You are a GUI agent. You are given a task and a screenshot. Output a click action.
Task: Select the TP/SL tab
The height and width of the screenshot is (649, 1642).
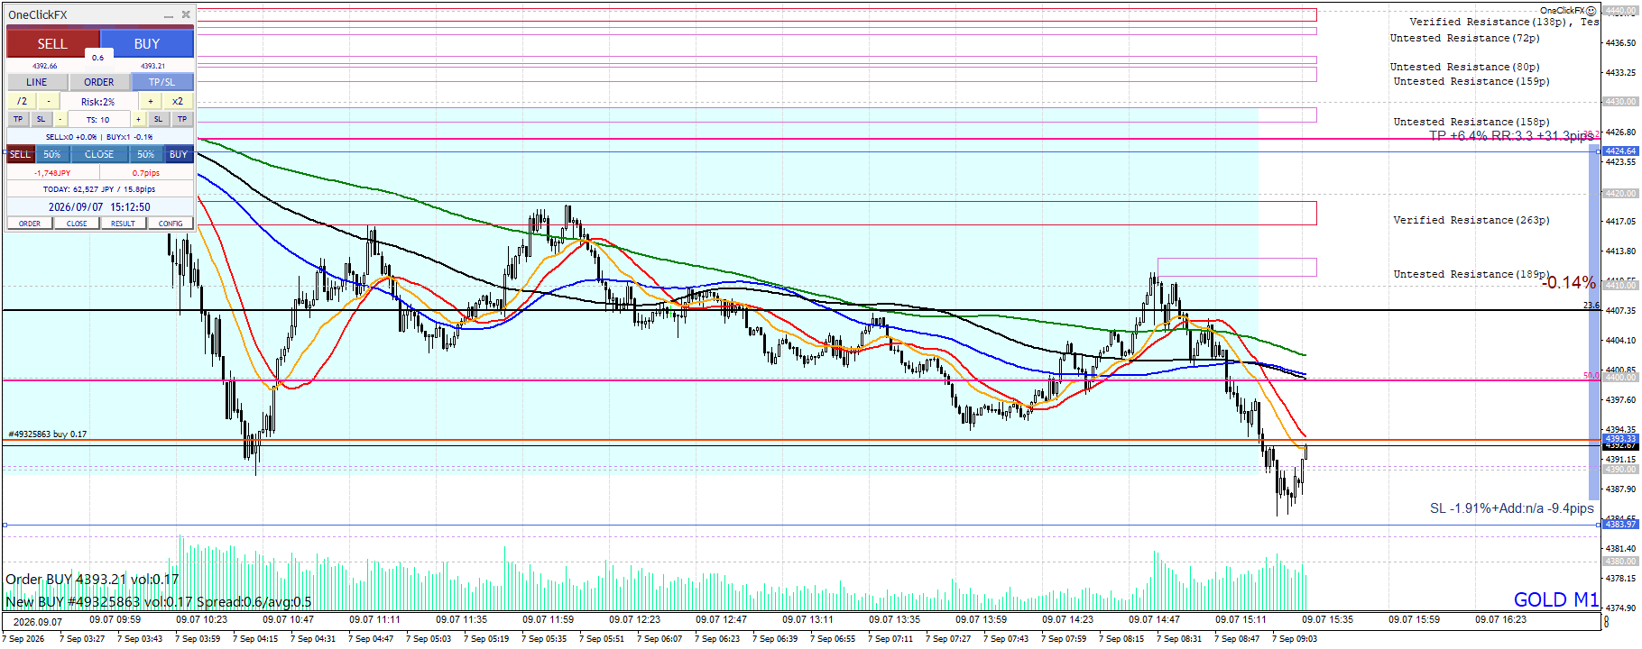(162, 82)
